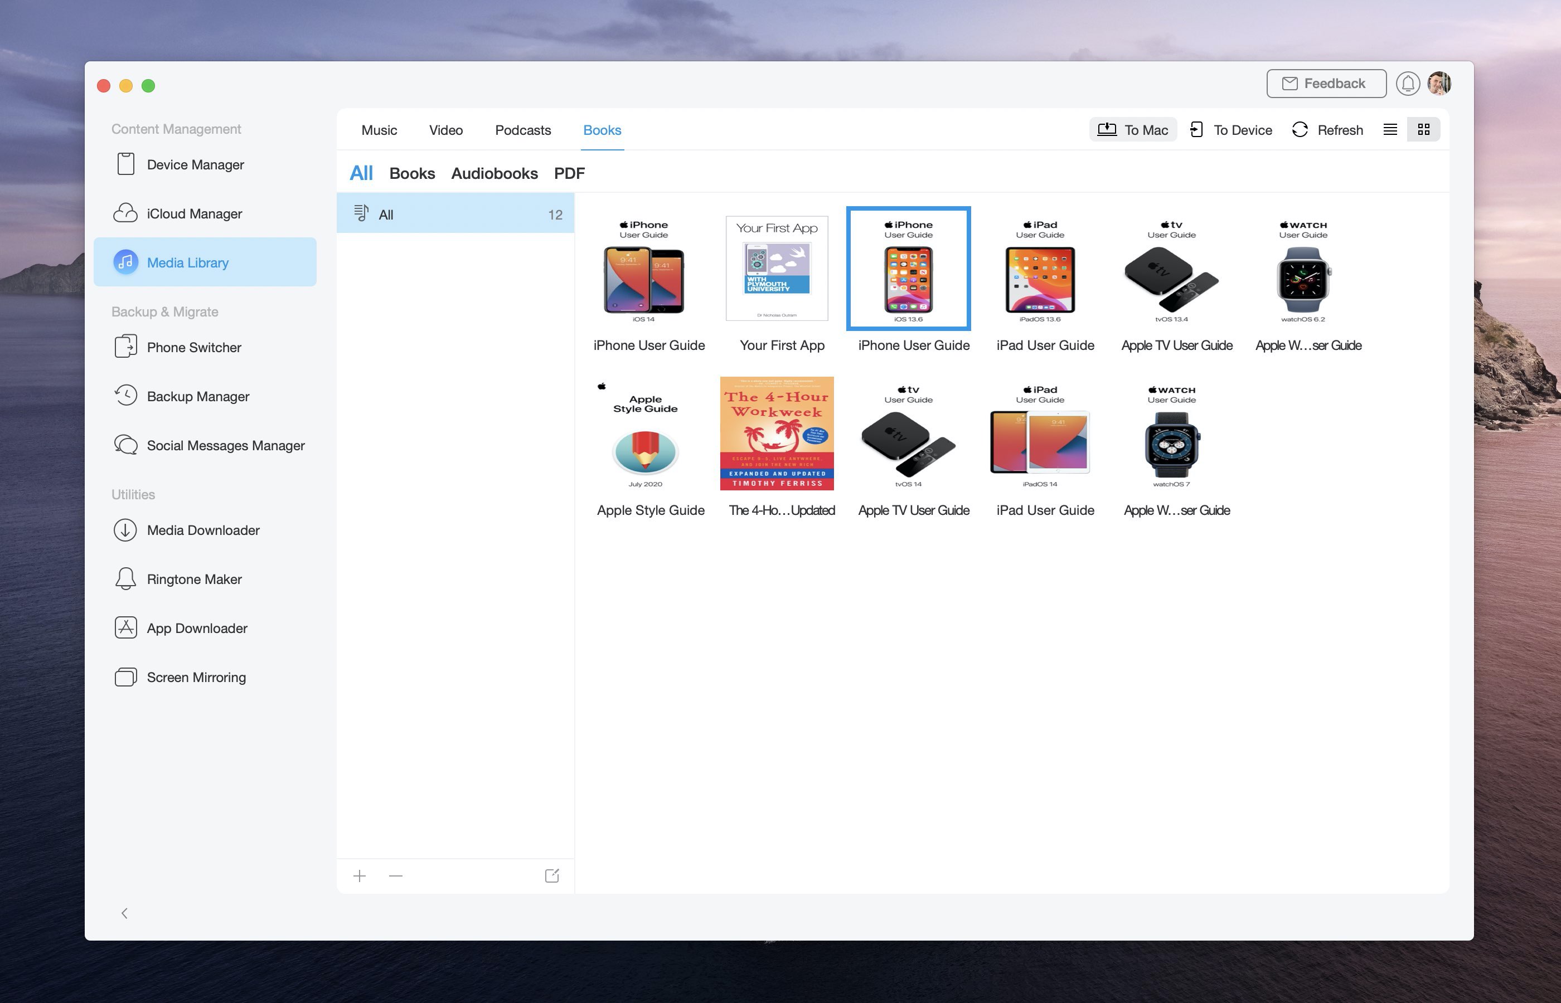Viewport: 1561px width, 1003px height.
Task: Select Apple Watch User Guide watchOS 7
Action: click(1171, 434)
